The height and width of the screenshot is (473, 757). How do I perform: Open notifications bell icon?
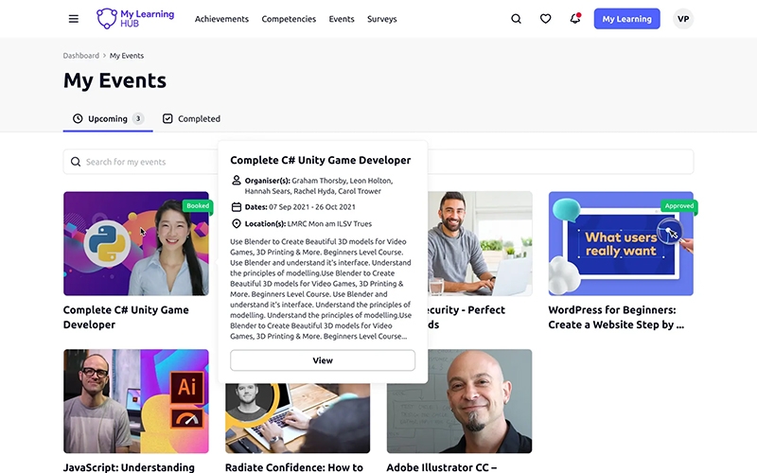pos(574,18)
